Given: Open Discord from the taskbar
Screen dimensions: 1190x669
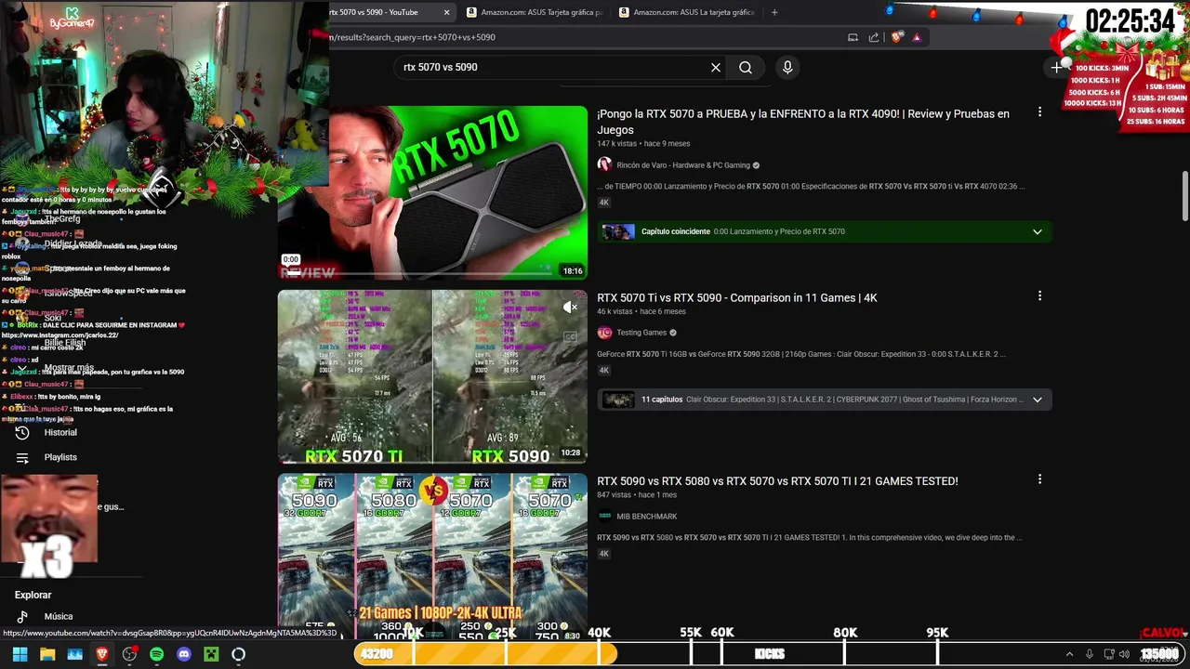Looking at the screenshot, I should click(x=183, y=654).
